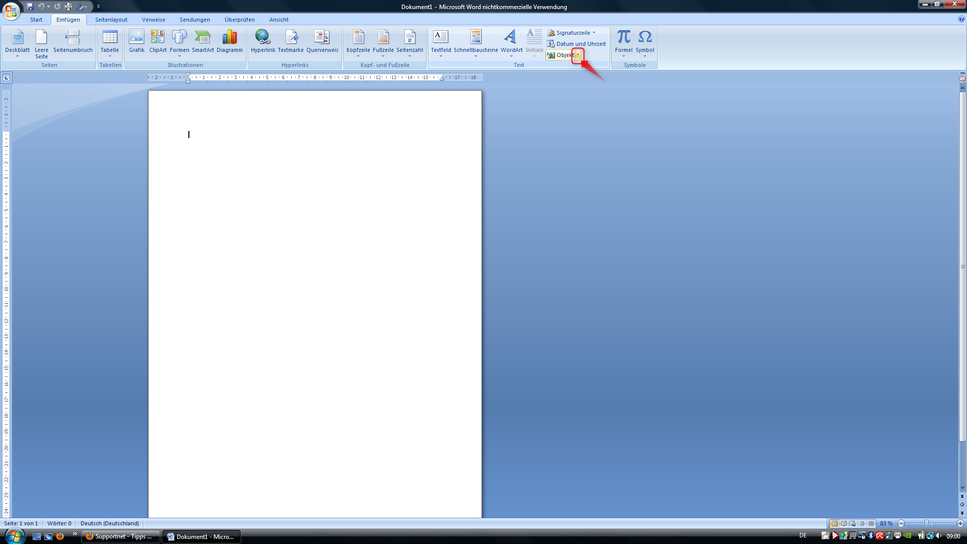The width and height of the screenshot is (967, 544).
Task: Insert a Querverweis cross-reference
Action: tap(322, 41)
